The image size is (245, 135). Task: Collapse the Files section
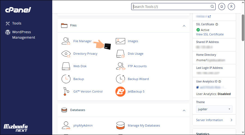(x=184, y=26)
